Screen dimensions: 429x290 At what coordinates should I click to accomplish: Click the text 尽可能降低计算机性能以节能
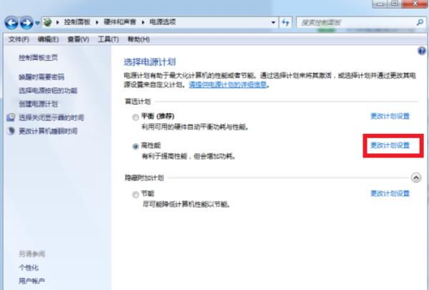coord(186,204)
